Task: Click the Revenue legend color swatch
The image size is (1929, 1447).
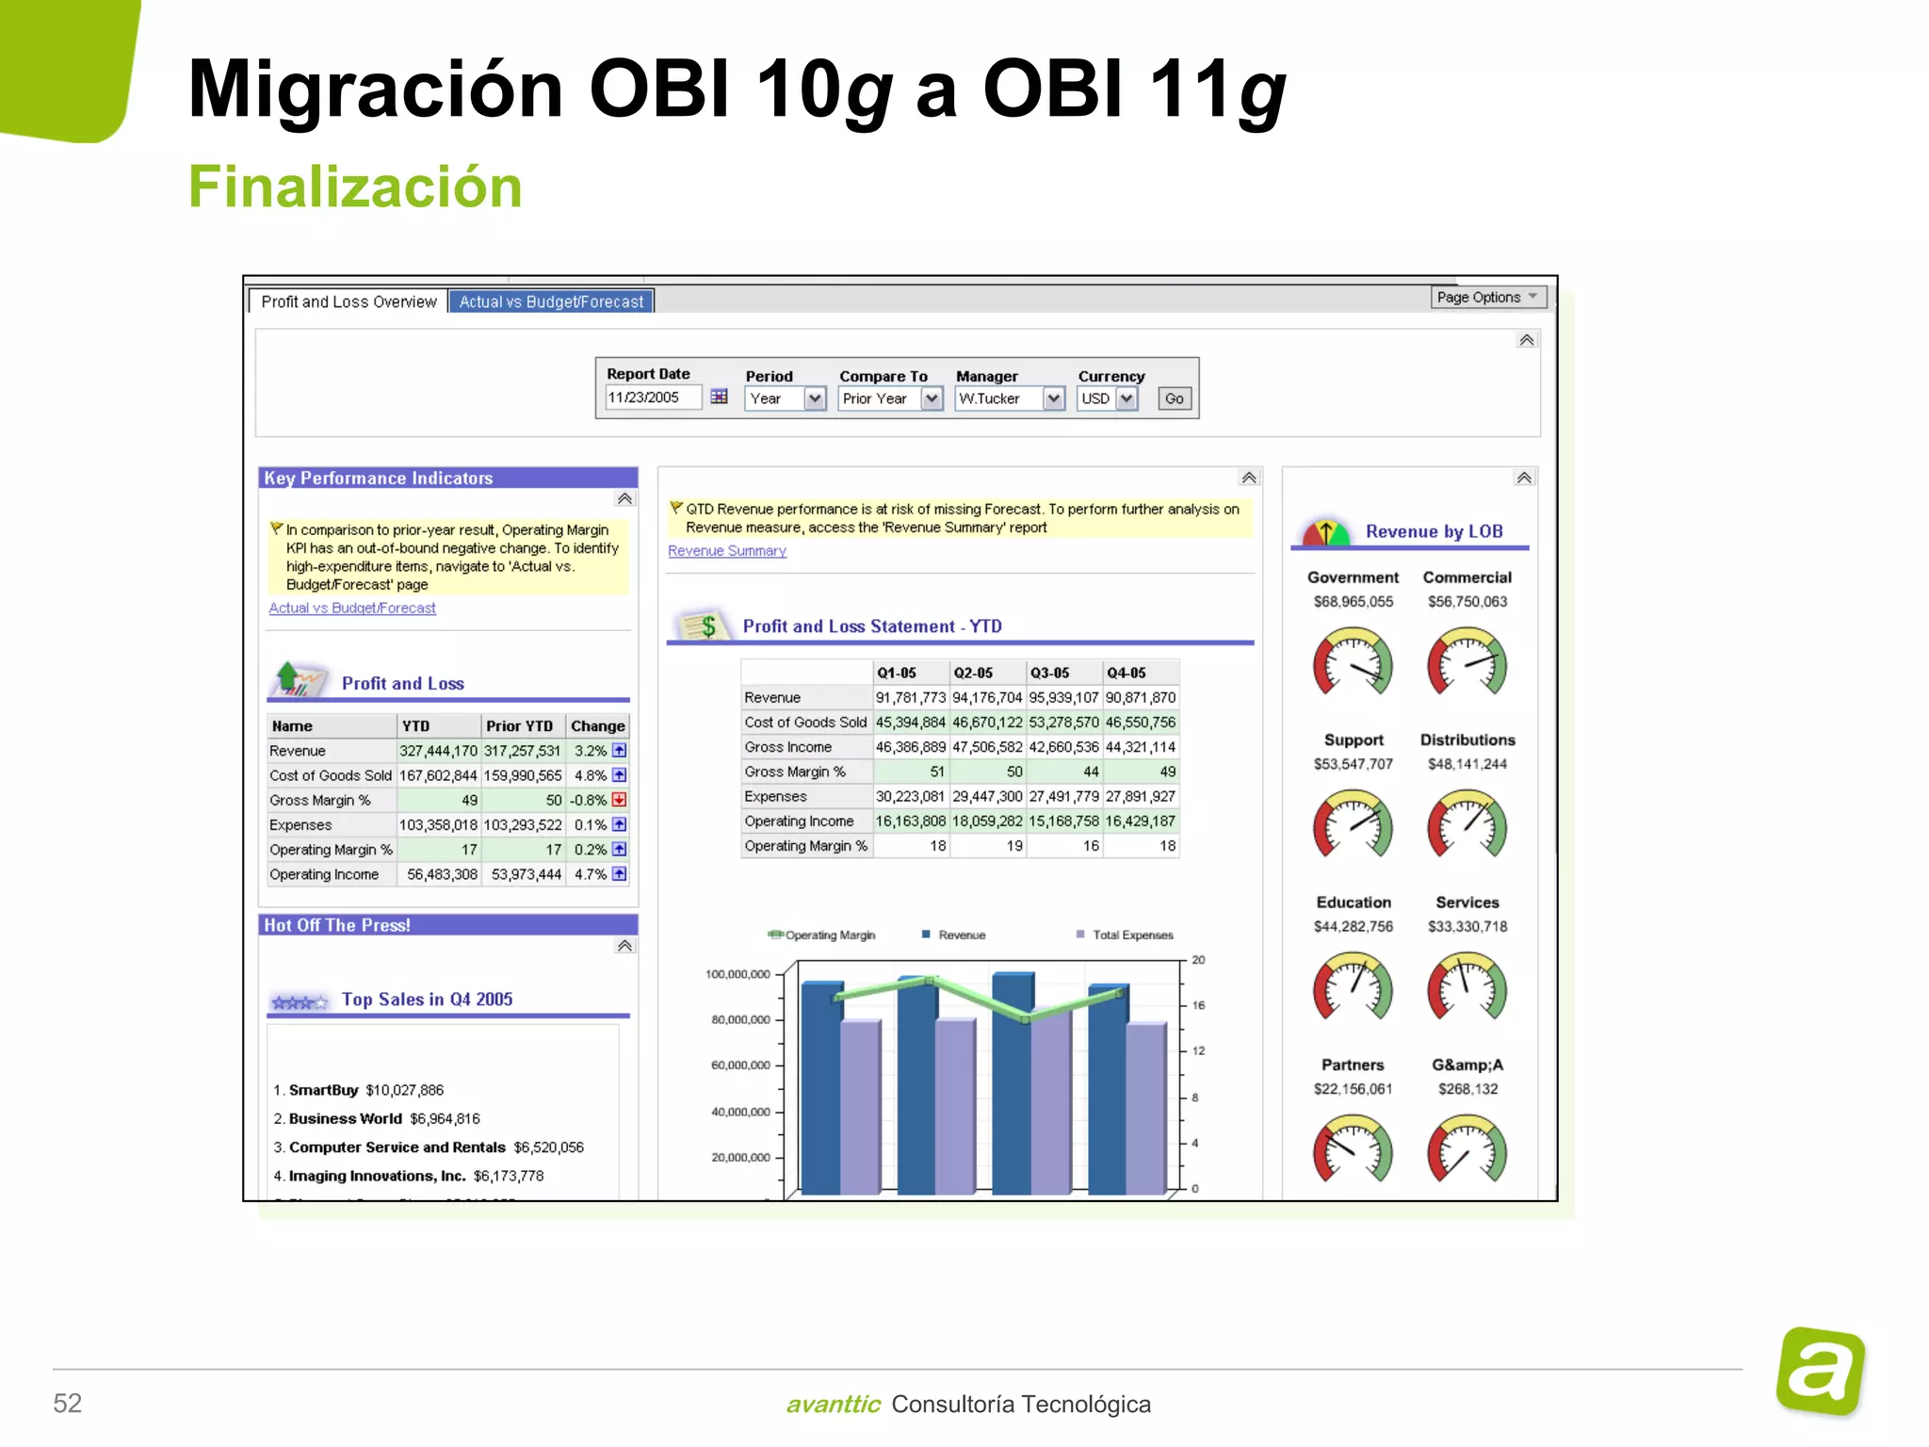Action: pos(927,935)
